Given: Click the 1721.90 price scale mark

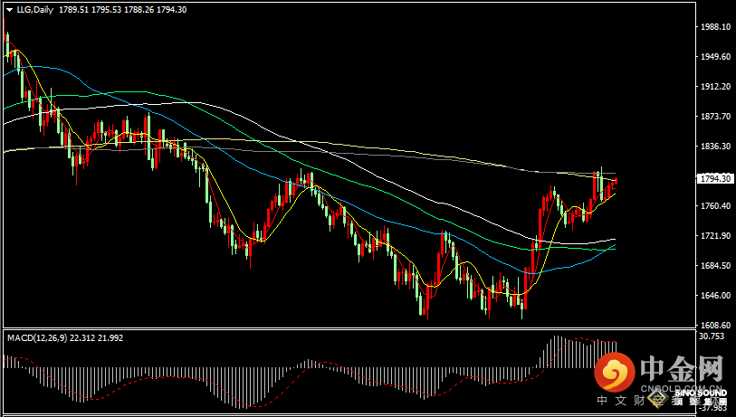Looking at the screenshot, I should pos(715,236).
